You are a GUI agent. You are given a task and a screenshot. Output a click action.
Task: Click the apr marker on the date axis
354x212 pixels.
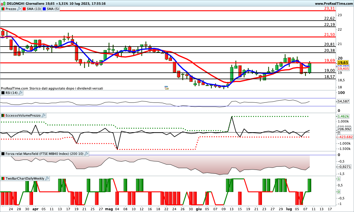click(x=35, y=208)
